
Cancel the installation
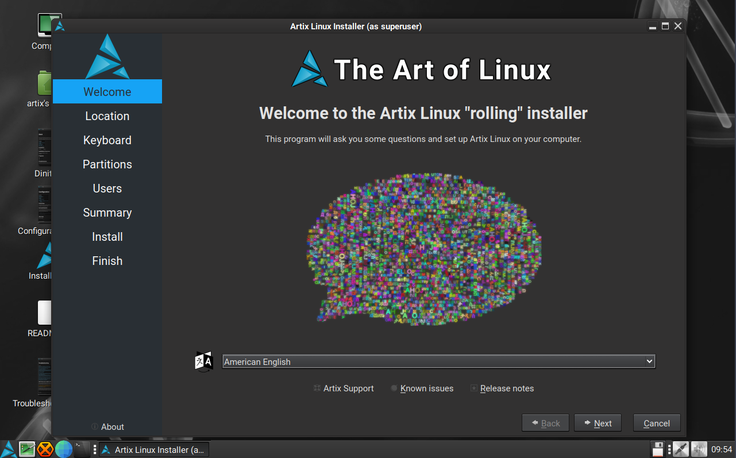pos(656,424)
